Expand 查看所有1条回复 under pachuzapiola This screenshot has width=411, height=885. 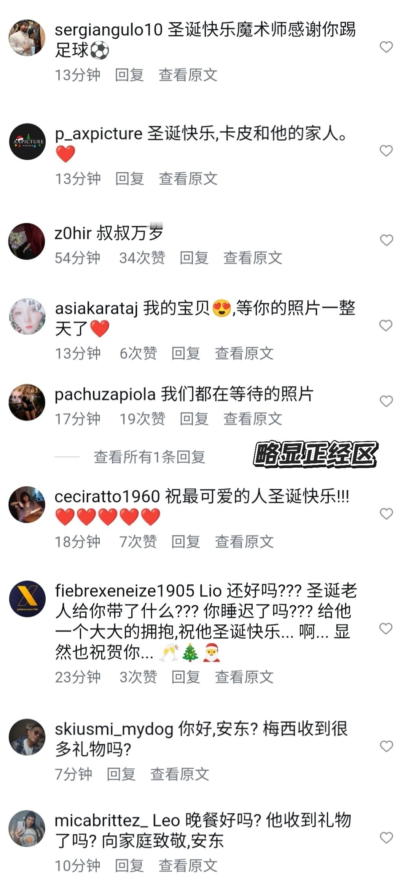pyautogui.click(x=150, y=457)
